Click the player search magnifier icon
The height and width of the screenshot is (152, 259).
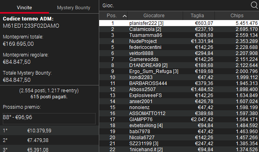[x=254, y=5]
